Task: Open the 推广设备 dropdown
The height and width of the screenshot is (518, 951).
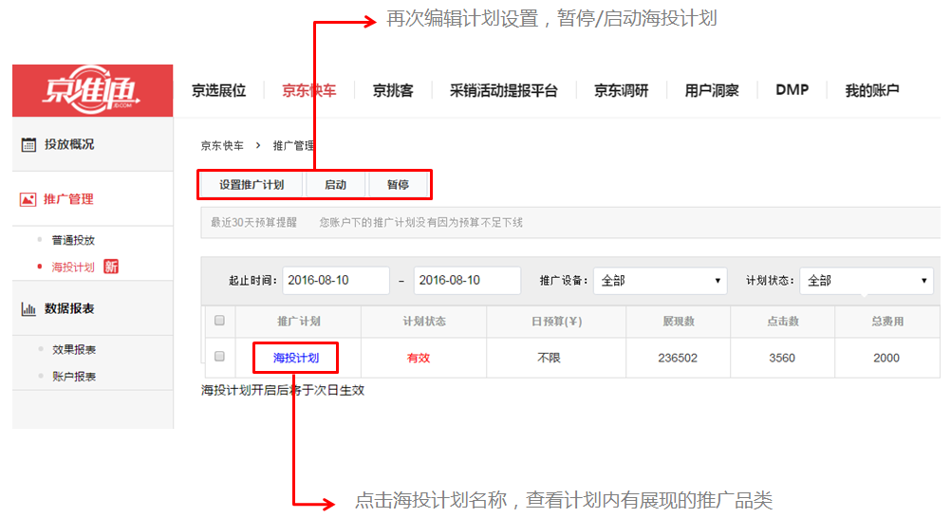Action: coord(661,280)
